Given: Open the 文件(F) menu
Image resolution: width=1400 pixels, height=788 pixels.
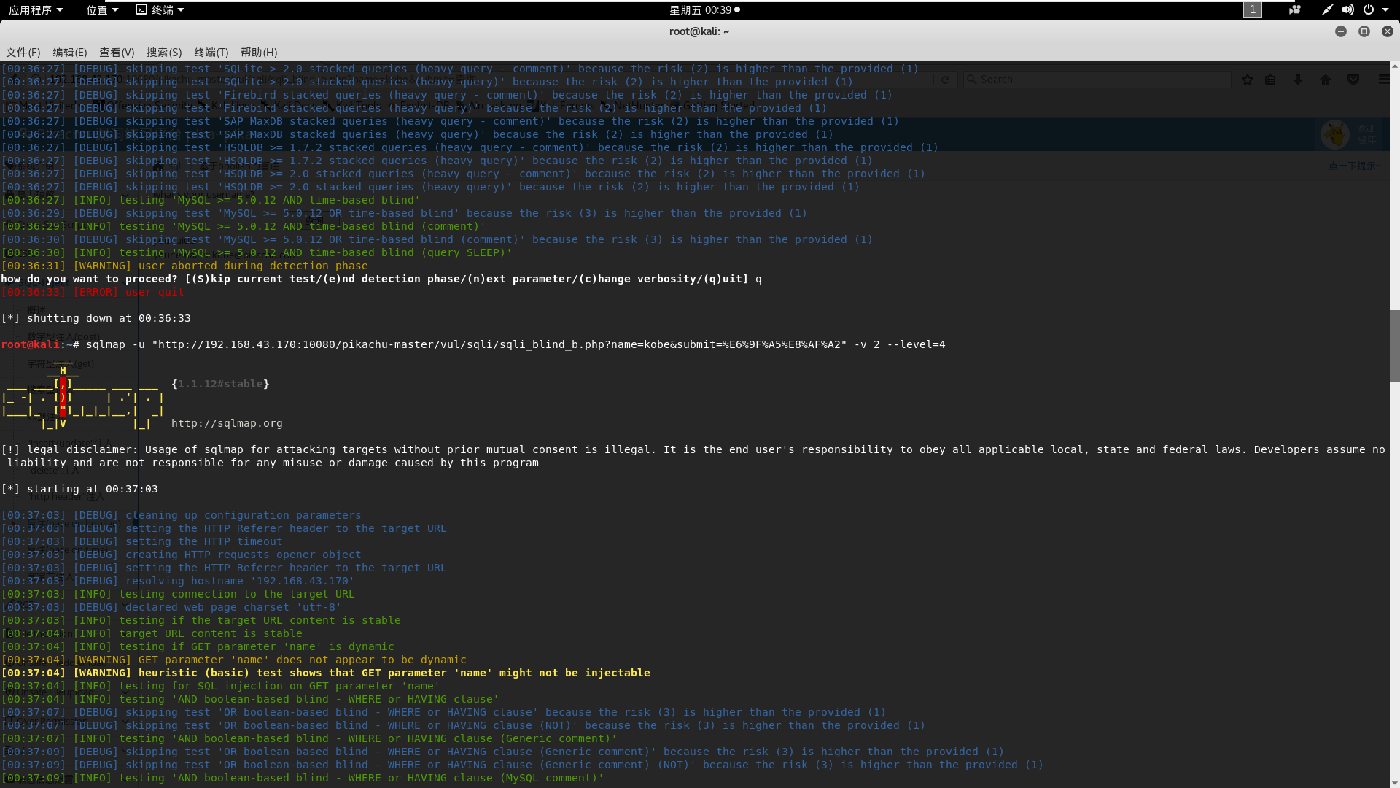Looking at the screenshot, I should 23,53.
